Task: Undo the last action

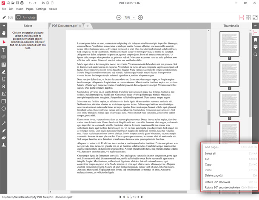Action: click(30, 3)
